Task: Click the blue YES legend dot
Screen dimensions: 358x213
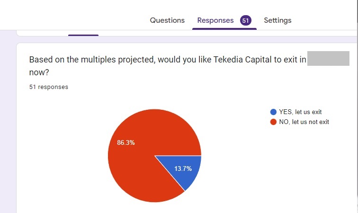Action: pos(273,112)
